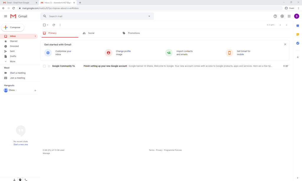
Task: Go to newer messages arrow
Action: [280, 25]
